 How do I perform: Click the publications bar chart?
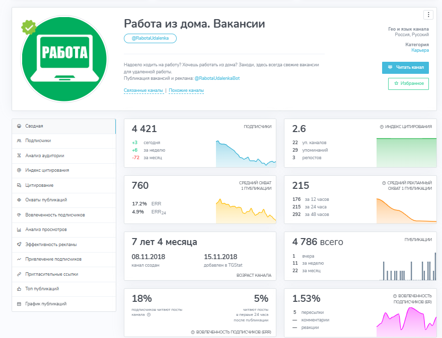(x=408, y=266)
